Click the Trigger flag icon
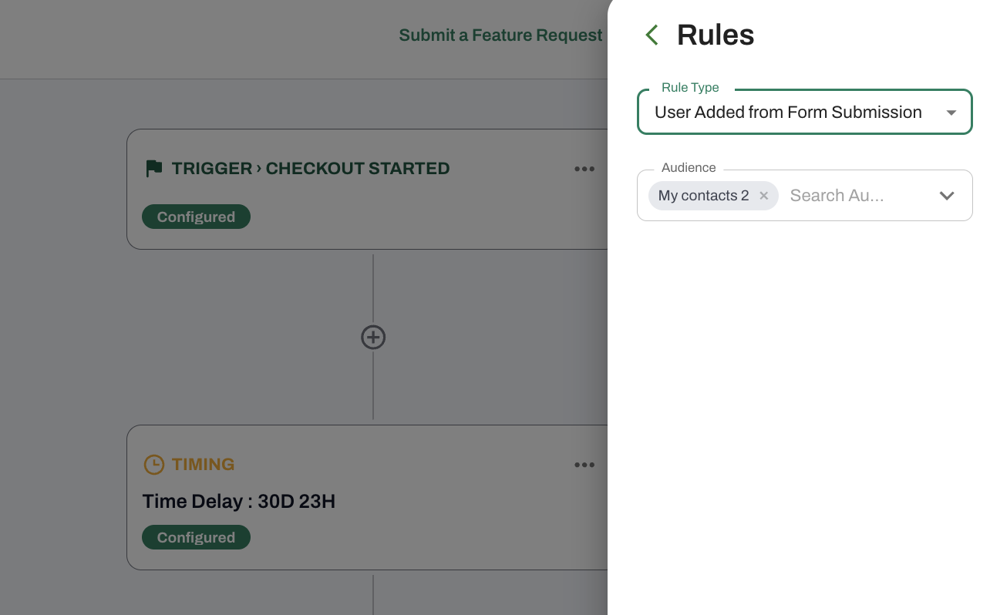The height and width of the screenshot is (615, 990). coord(154,169)
